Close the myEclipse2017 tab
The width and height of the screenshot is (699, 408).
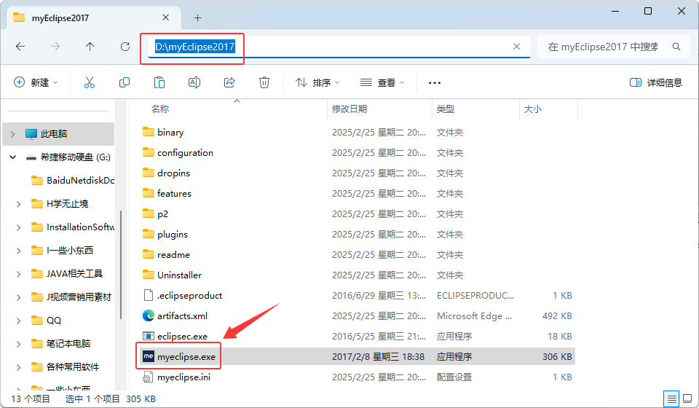tap(165, 17)
